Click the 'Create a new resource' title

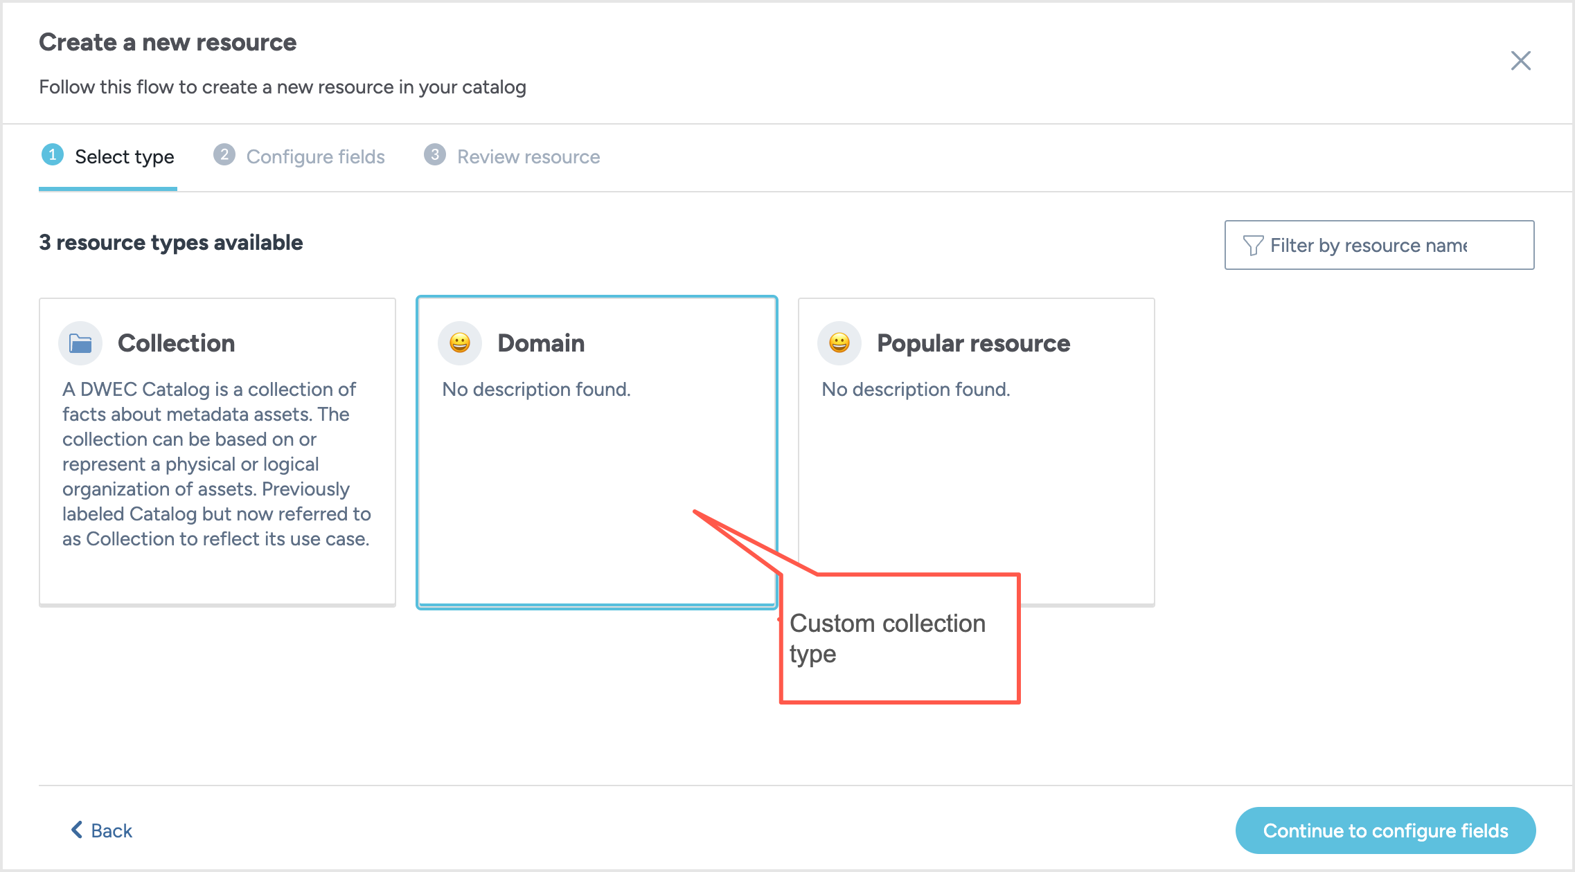(168, 43)
